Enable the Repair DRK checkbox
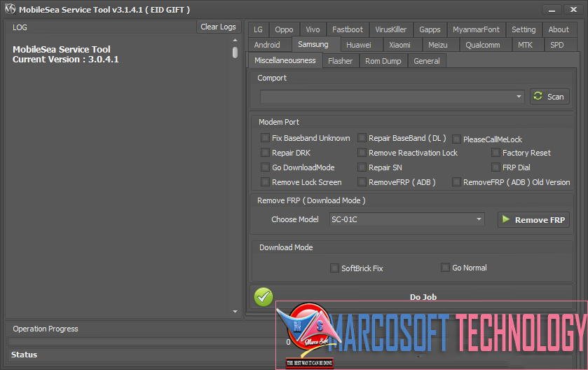This screenshot has width=588, height=370. 265,153
